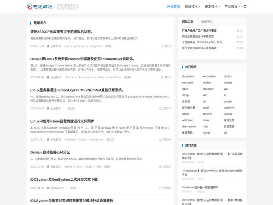273x205 pixels.
Task: Open hot article 产品服务数据分析
Action: [x=212, y=156]
